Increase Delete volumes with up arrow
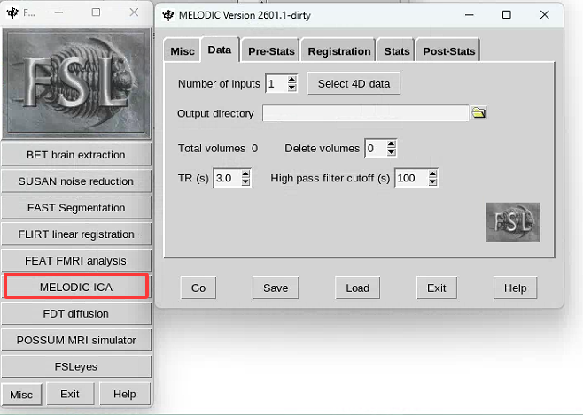The image size is (583, 415). [x=391, y=144]
